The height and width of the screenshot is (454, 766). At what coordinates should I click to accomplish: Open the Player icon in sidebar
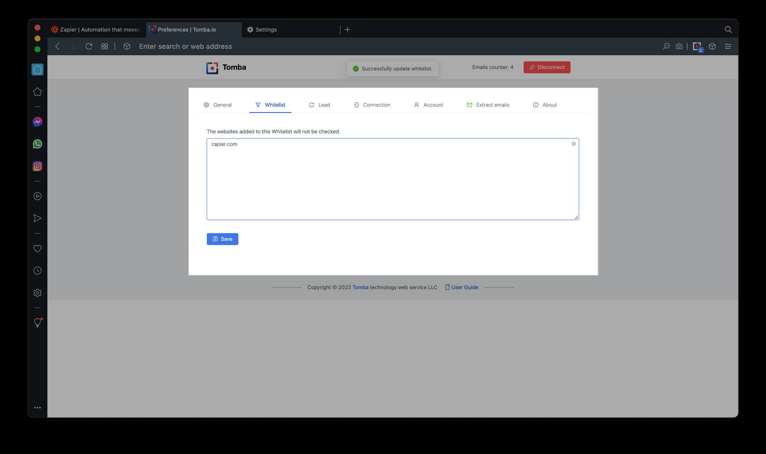37,196
